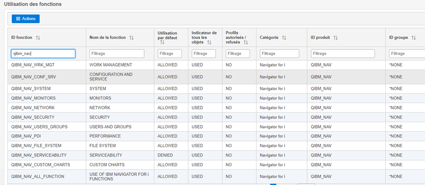Screen dimensions: 425x185
Task: Focus the ID fonction filter containing qibm_nav
Action: point(43,54)
